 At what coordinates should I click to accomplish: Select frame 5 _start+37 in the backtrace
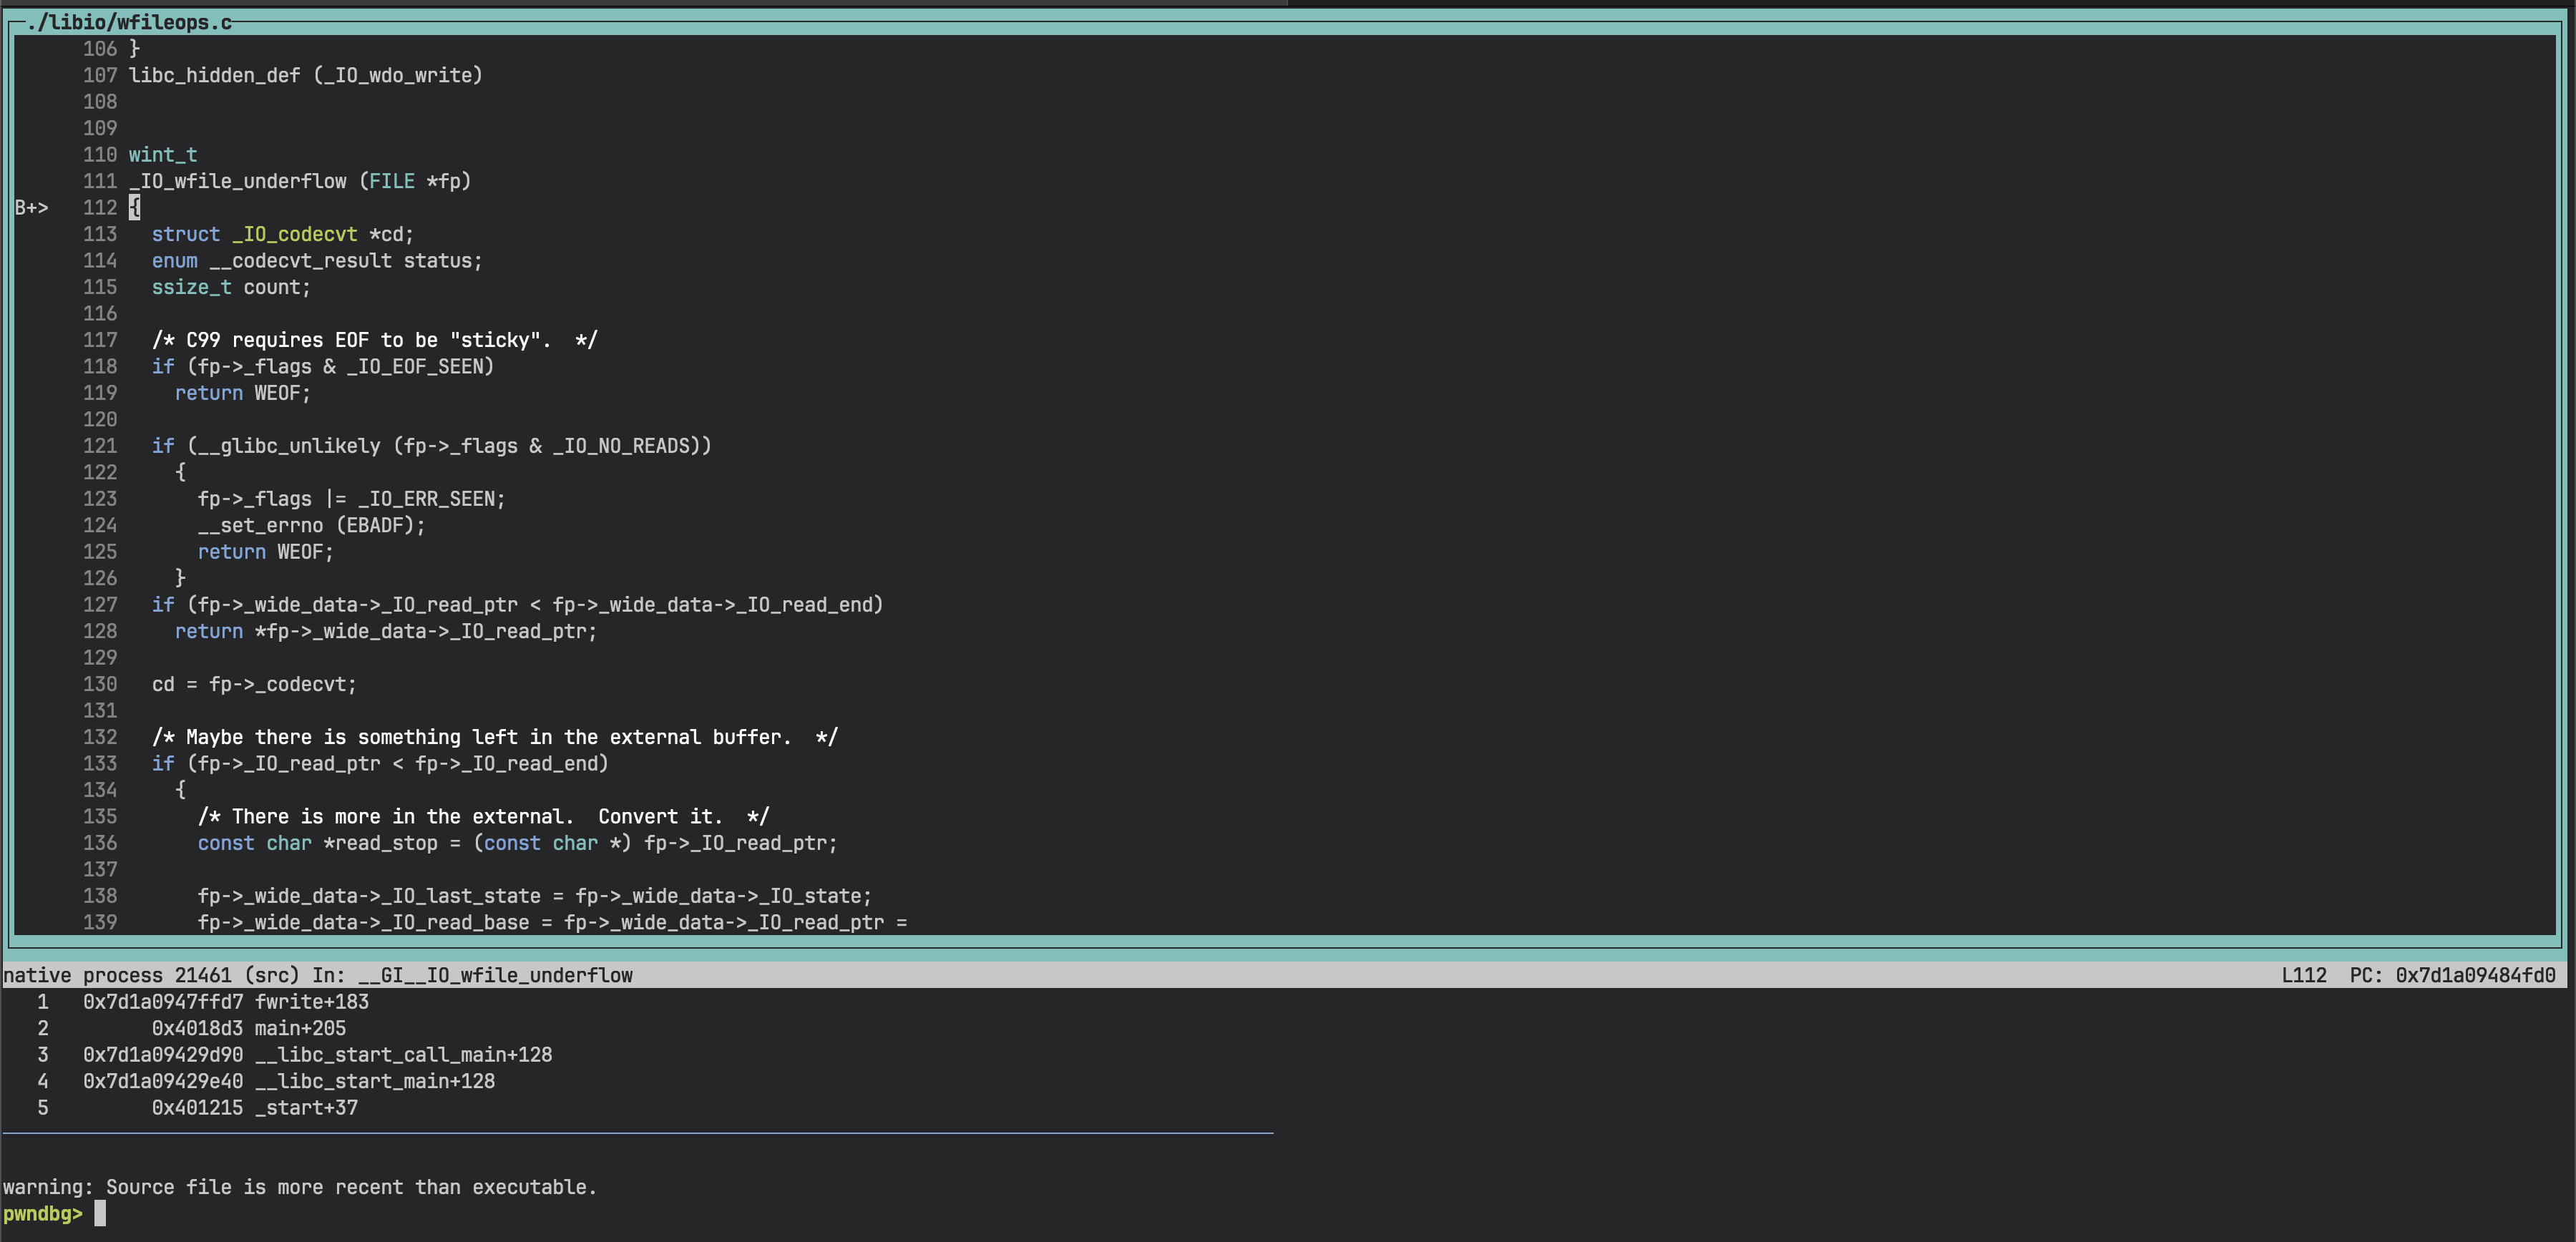coord(305,1108)
